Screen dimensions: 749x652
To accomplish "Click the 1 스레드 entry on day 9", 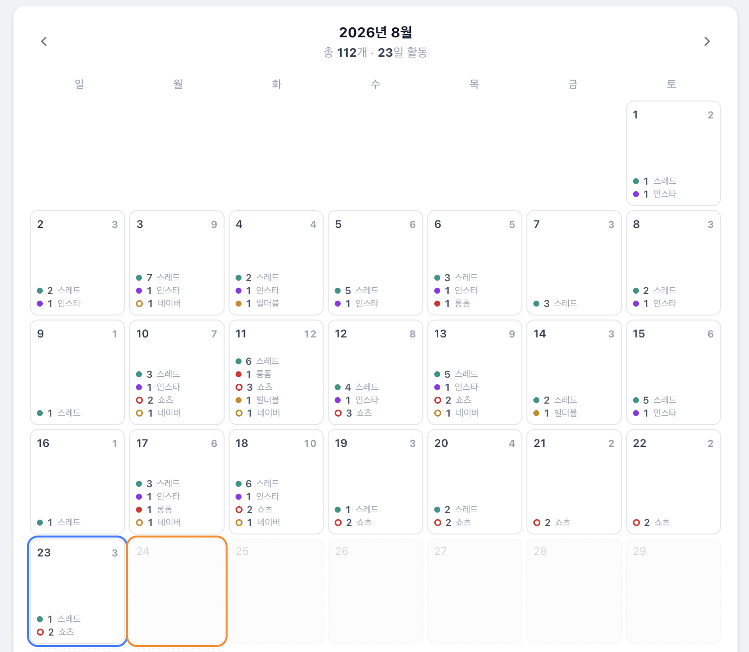I will click(59, 413).
